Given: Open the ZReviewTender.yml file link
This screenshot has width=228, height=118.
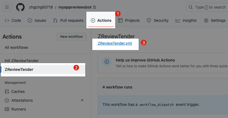Looking at the screenshot, I should [115, 43].
